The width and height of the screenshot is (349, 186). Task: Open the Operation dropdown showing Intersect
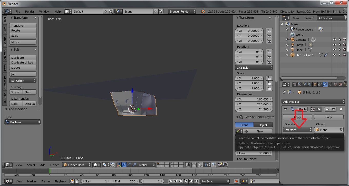[297, 130]
